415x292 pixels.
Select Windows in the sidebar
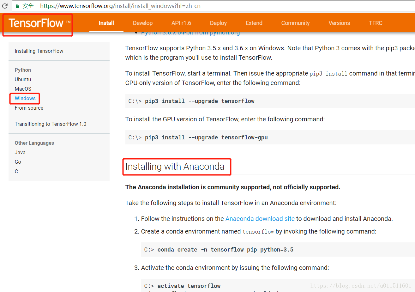25,98
